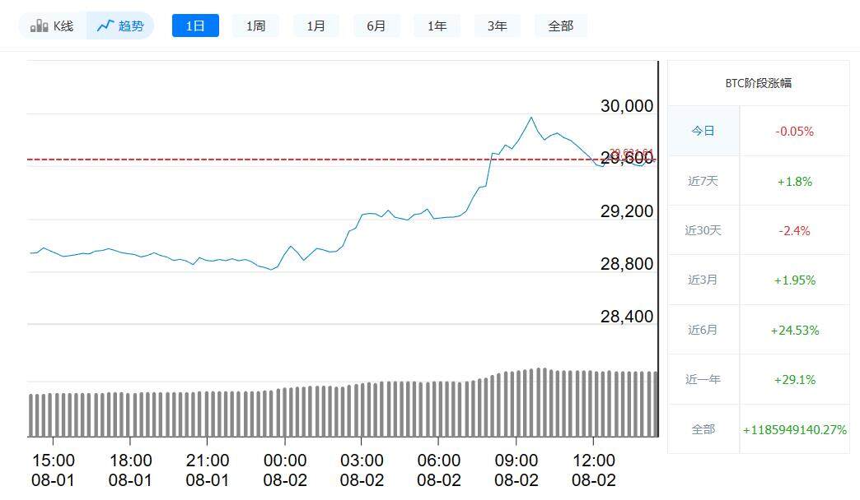Click the 近3月 +1.95% value
Screen dimensions: 860x500
click(x=794, y=280)
